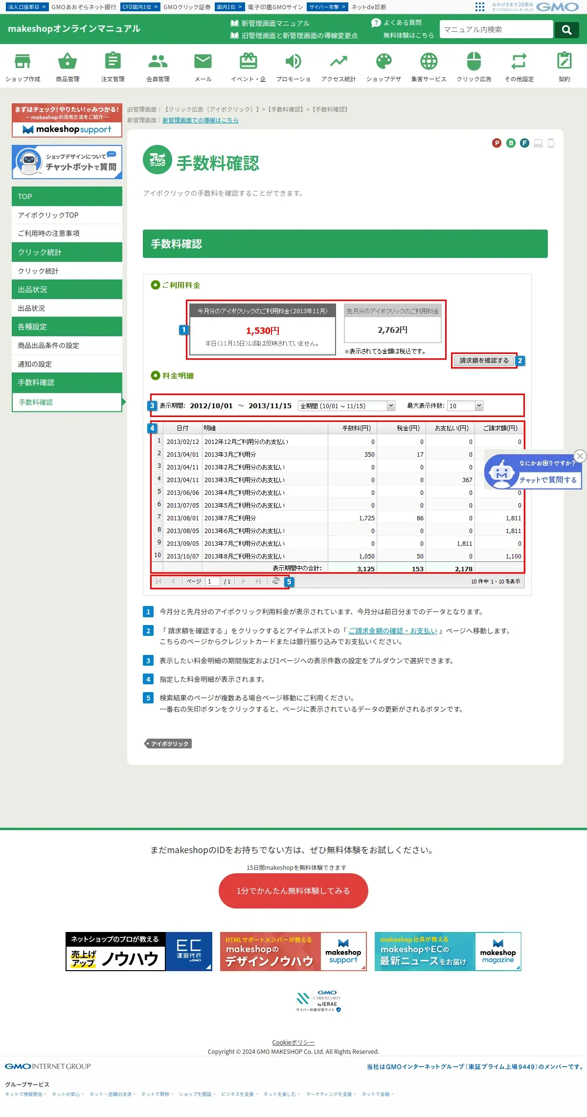
Task: Select アイポクリックTOP in sidebar
Action: click(67, 215)
